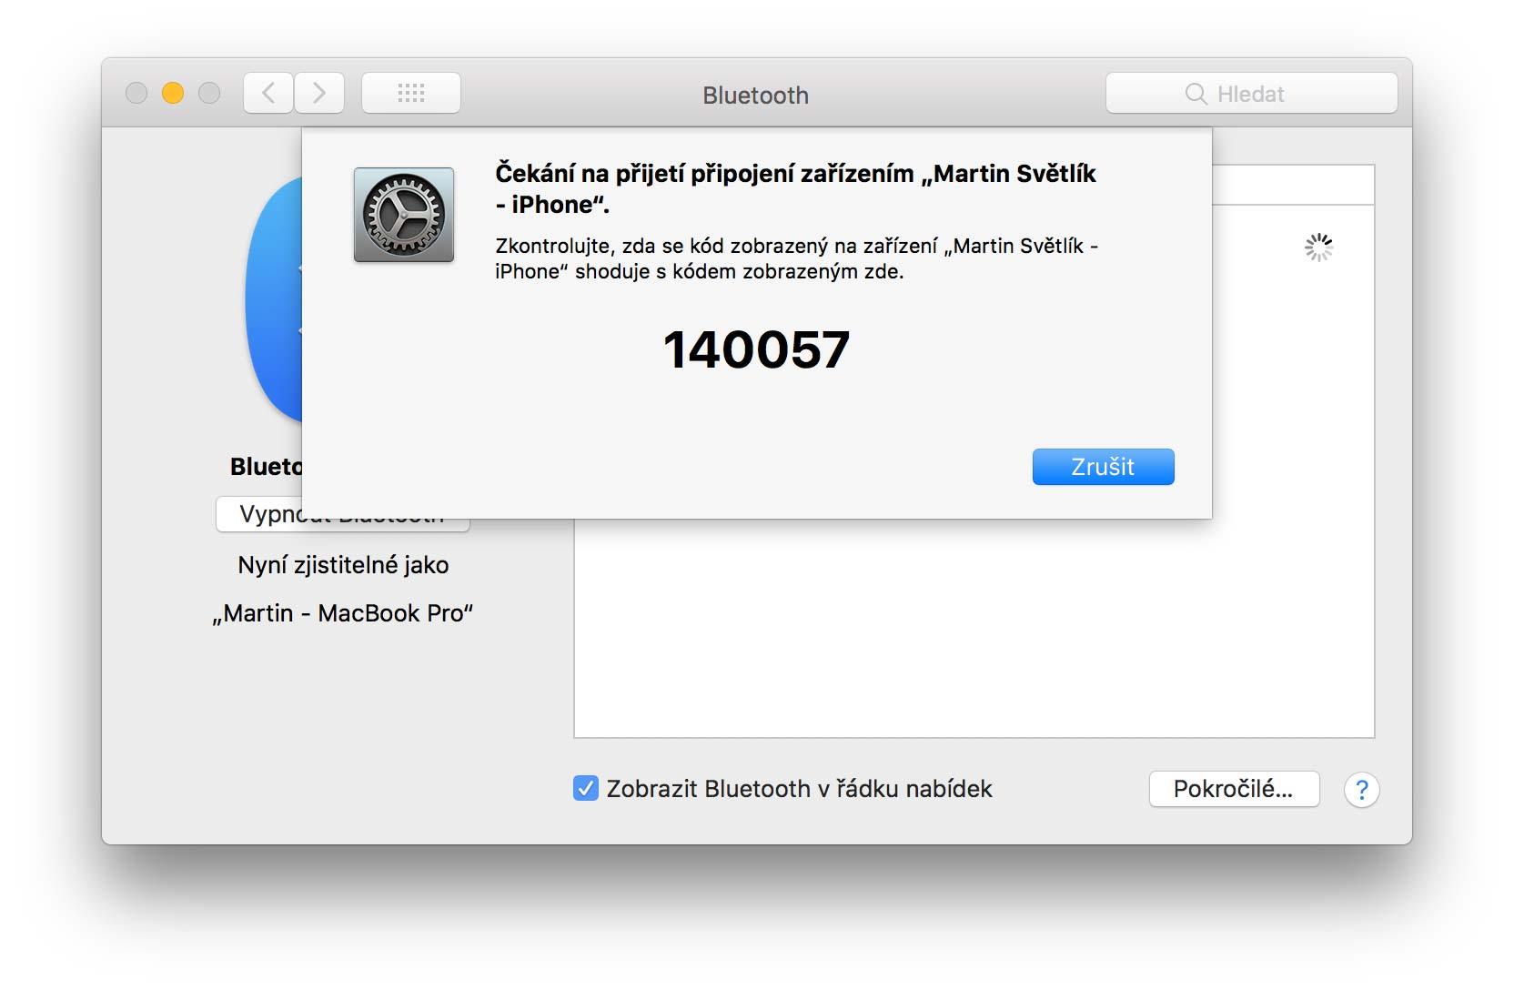The image size is (1514, 990).
Task: Click the Bluetooth window title
Action: click(755, 95)
